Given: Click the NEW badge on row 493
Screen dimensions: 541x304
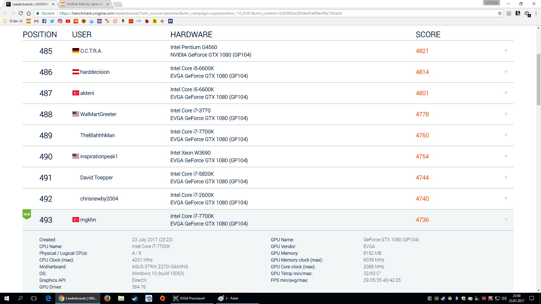Looking at the screenshot, I should pyautogui.click(x=27, y=214).
